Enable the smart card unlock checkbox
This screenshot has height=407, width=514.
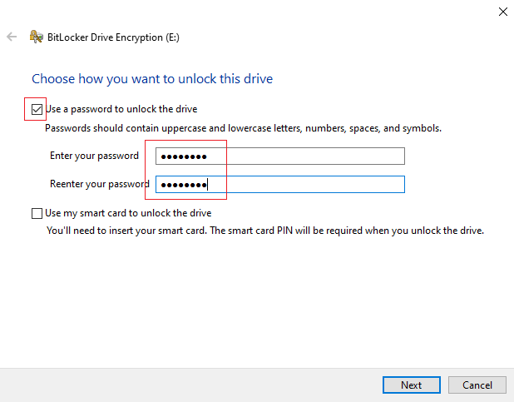coord(37,213)
